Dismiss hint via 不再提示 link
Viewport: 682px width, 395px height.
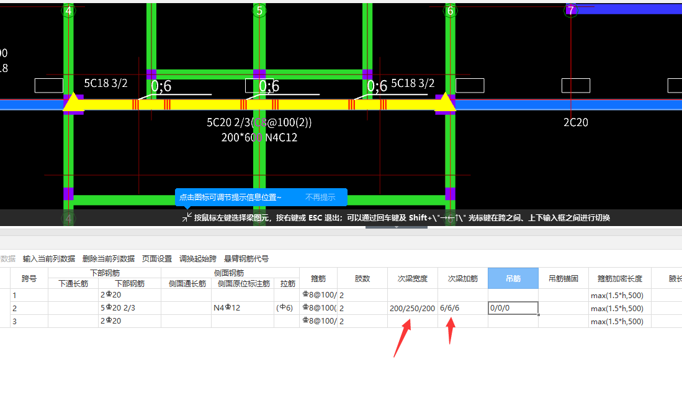click(320, 197)
